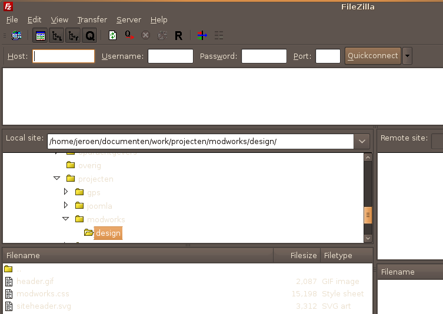Image resolution: width=443 pixels, height=314 pixels.
Task: Collapse the projecten folder
Action: [57, 178]
